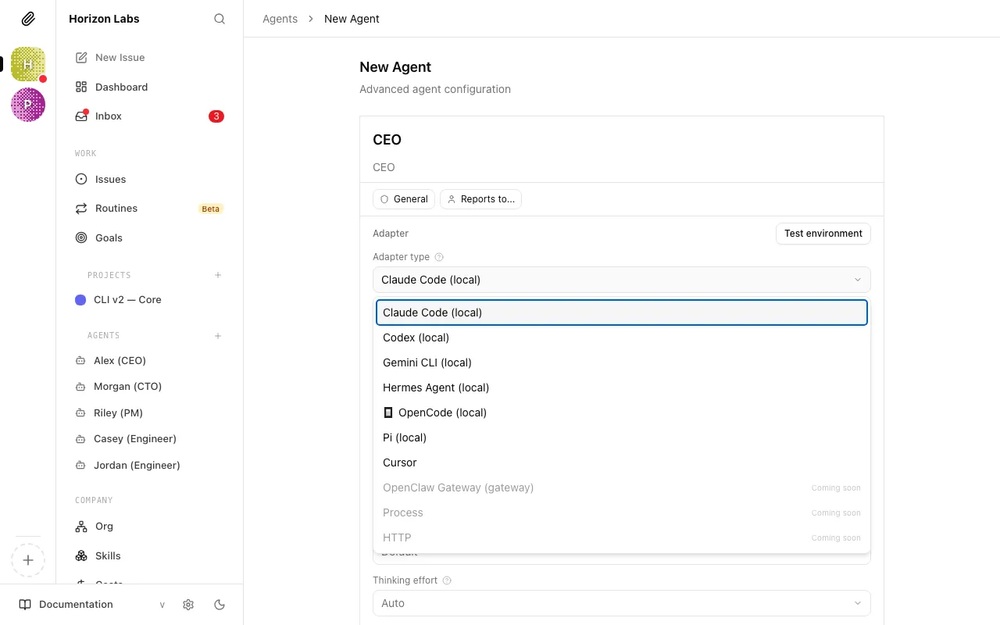This screenshot has width=1000, height=625.
Task: Click the Test environment button
Action: [x=823, y=234]
